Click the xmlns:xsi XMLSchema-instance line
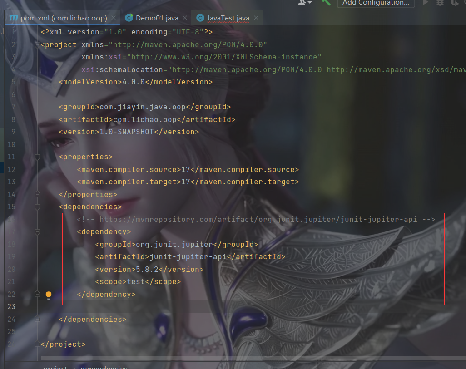466x369 pixels. 202,57
